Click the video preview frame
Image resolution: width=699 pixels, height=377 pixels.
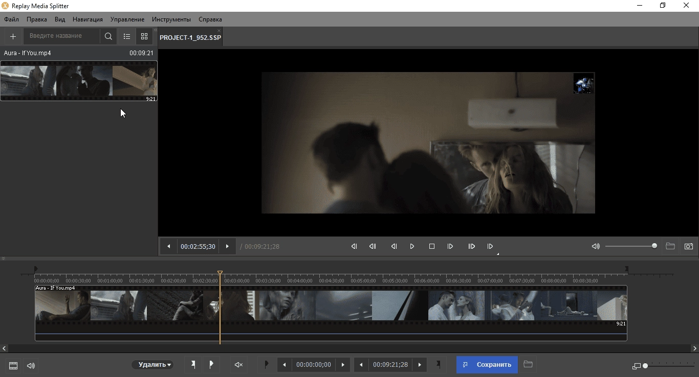pyautogui.click(x=428, y=143)
